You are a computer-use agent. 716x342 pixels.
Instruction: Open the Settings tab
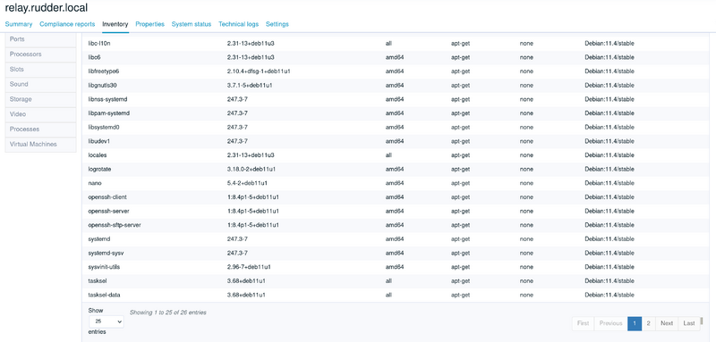277,24
